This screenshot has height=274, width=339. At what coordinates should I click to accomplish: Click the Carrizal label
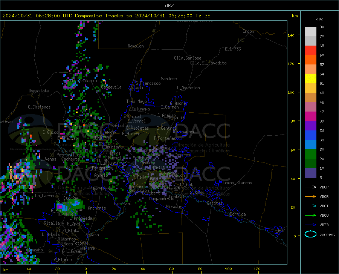123,204
